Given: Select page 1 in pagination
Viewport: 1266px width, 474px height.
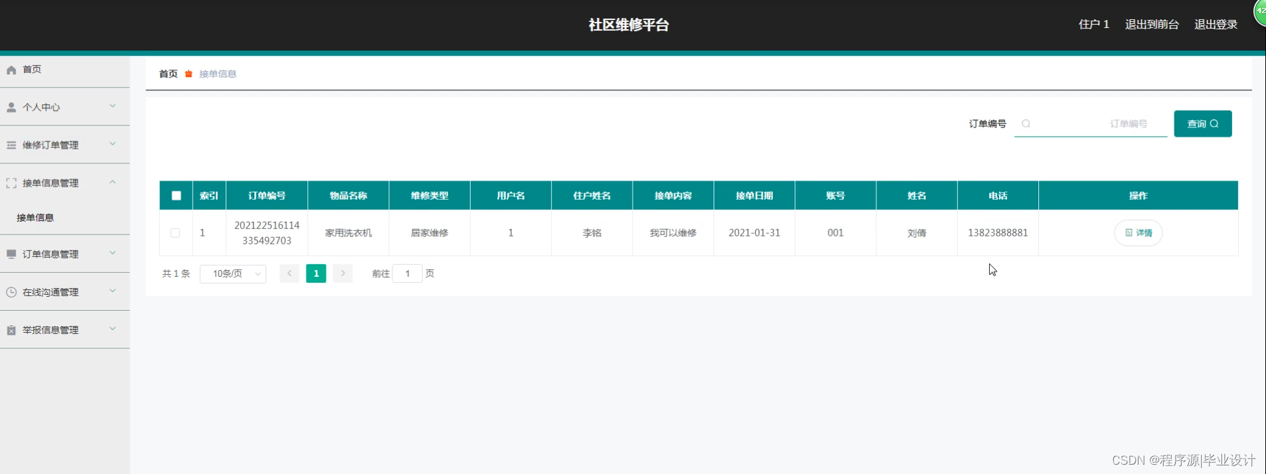Looking at the screenshot, I should 316,274.
